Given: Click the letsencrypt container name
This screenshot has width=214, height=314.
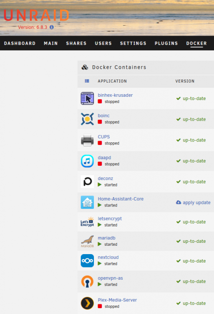Looking at the screenshot, I should [110, 219].
